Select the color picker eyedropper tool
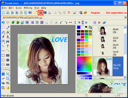Image resolution: width=128 pixels, height=98 pixels. [x=8, y=28]
